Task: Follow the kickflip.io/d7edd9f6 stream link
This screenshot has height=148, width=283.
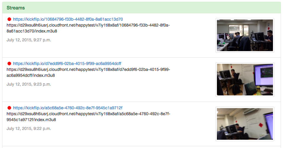Action: (x=67, y=64)
